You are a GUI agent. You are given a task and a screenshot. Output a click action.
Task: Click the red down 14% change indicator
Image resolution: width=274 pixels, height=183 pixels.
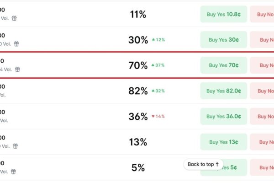pyautogui.click(x=158, y=116)
